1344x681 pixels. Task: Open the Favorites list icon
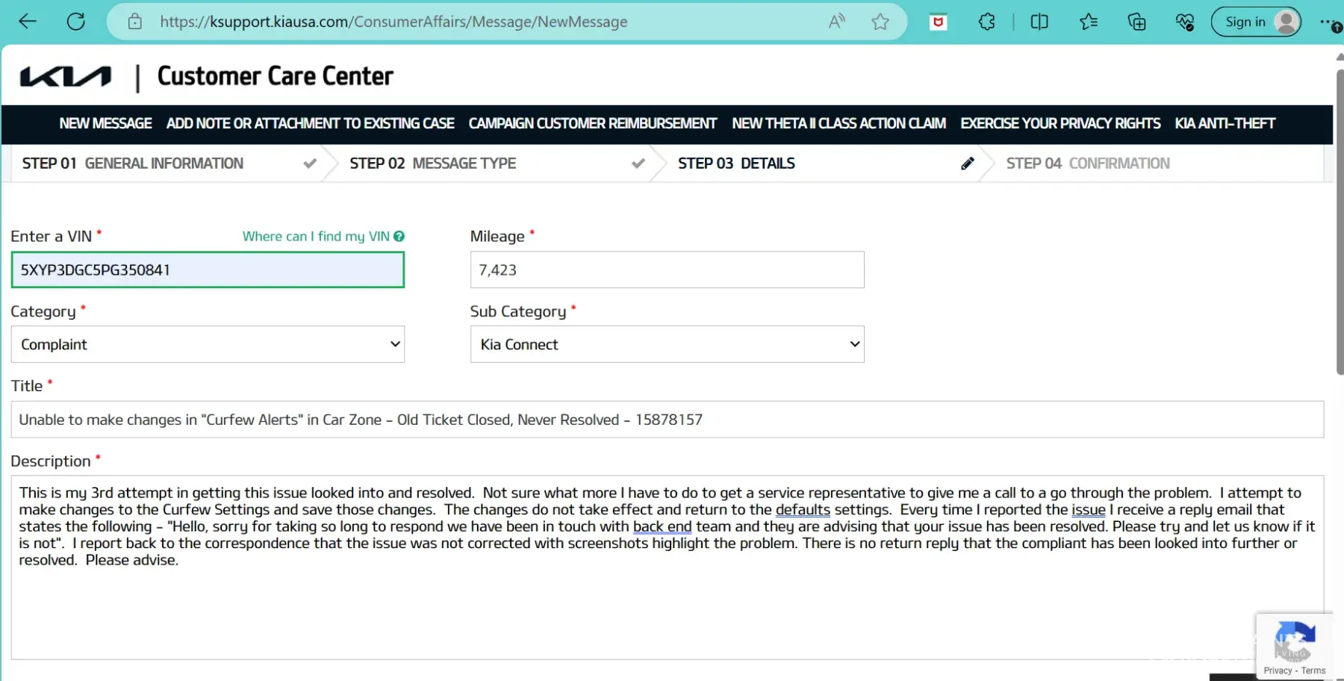pos(1088,22)
